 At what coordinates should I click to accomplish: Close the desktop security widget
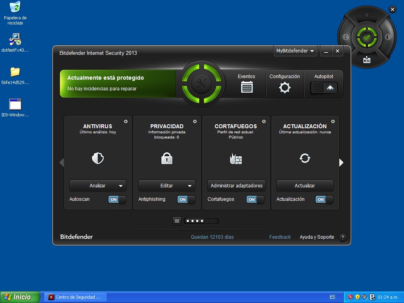[x=393, y=10]
